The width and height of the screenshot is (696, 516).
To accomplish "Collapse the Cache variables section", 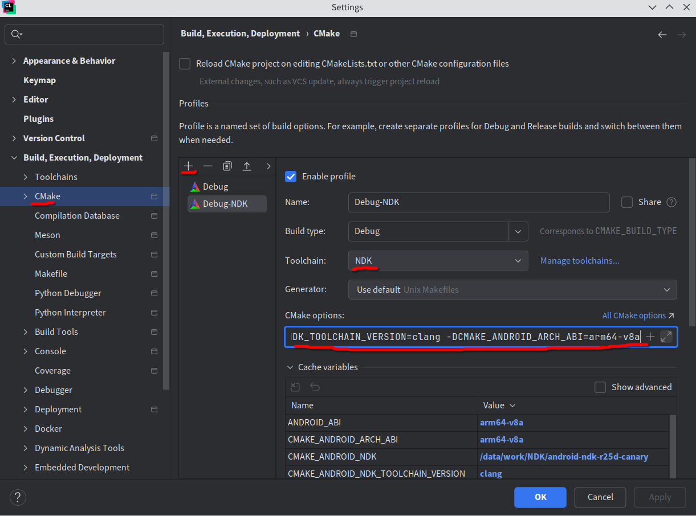I will click(x=291, y=367).
